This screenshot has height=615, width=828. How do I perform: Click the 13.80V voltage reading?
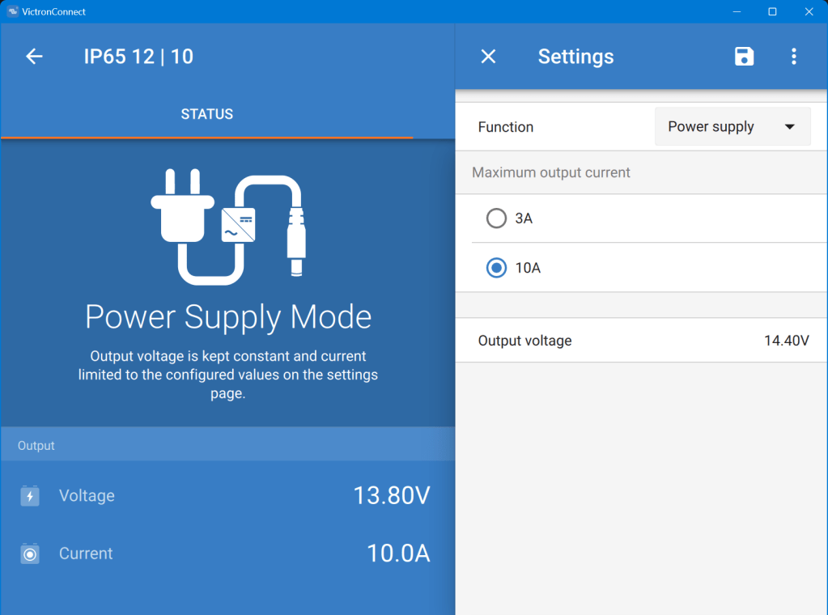(391, 495)
